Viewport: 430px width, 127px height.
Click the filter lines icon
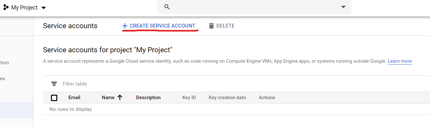tap(54, 84)
